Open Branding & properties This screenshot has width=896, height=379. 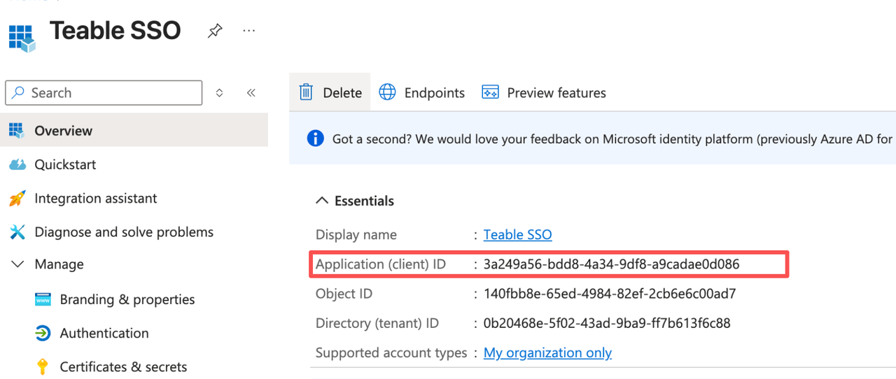point(127,299)
